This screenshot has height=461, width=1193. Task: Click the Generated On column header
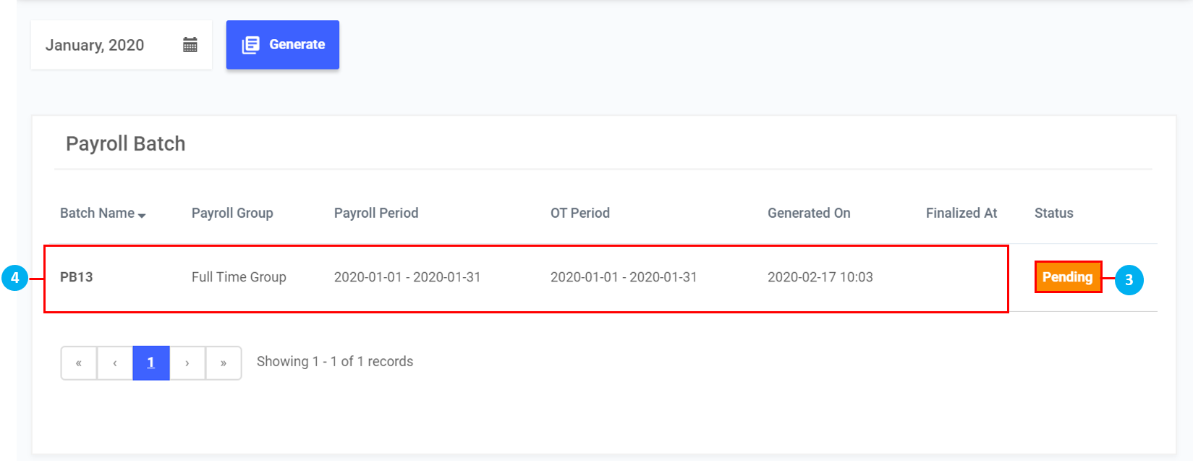coord(809,213)
